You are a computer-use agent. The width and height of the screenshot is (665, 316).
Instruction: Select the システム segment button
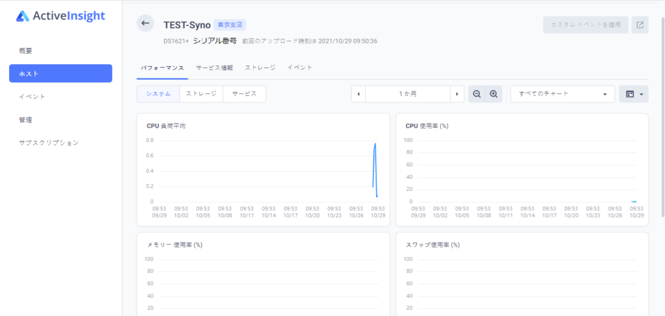tap(158, 94)
